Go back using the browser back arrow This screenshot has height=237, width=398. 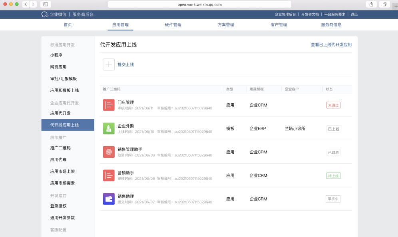(26, 4)
